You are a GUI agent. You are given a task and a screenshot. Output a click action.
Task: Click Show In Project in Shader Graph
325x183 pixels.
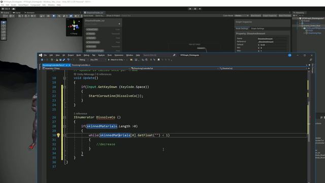coord(113,16)
